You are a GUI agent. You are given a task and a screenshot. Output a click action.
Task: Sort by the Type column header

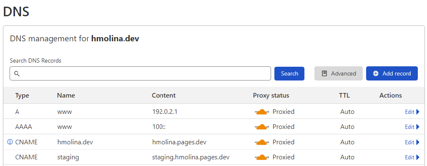tap(22, 96)
